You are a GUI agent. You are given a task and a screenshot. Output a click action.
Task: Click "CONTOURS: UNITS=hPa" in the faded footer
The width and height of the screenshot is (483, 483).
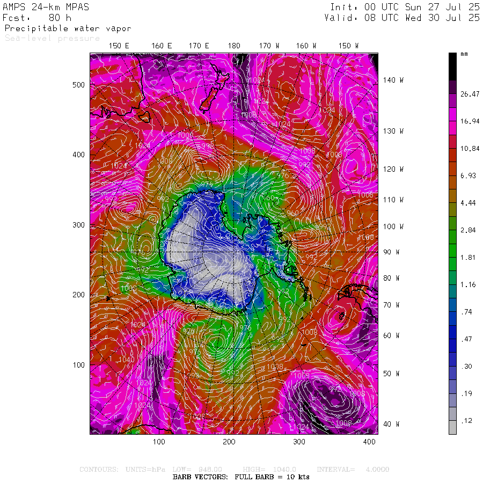(122, 470)
